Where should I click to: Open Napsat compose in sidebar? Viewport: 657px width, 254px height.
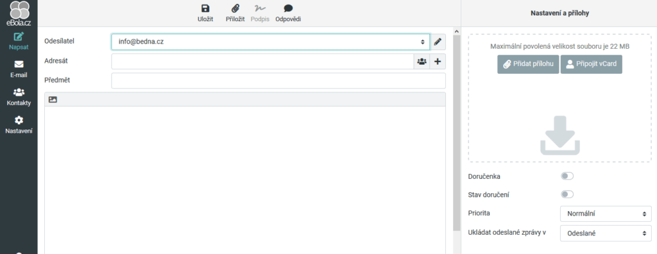19,41
